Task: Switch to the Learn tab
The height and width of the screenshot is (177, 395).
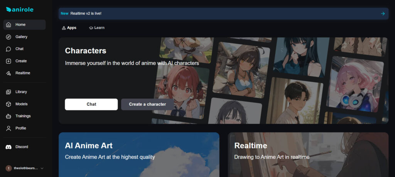Action: pyautogui.click(x=97, y=28)
